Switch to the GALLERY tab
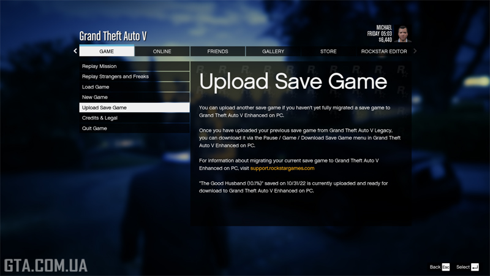 click(273, 52)
